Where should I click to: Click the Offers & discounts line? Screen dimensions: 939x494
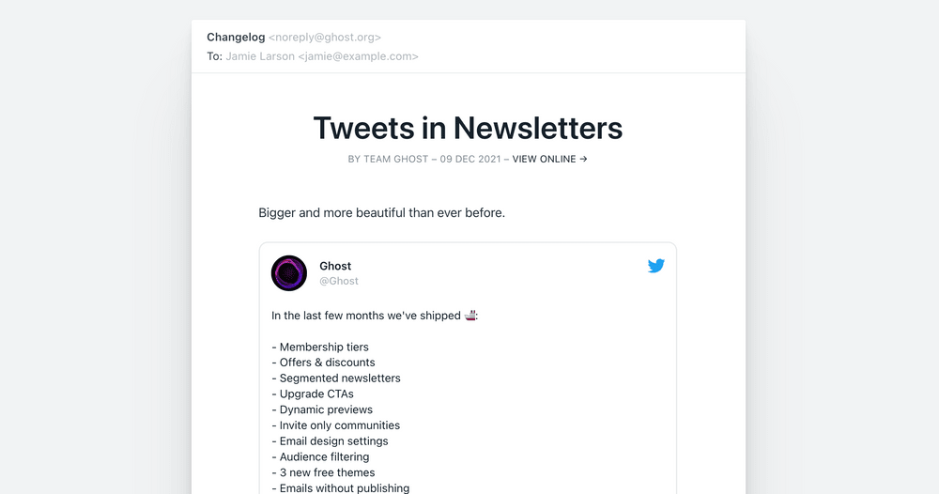[x=323, y=363]
